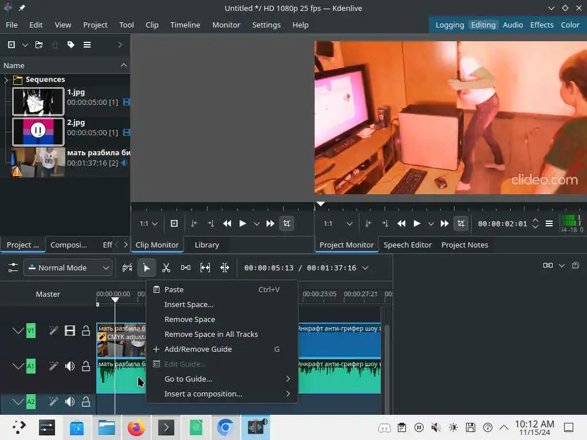Open the Firefox browser from taskbar
The height and width of the screenshot is (440, 587).
(136, 427)
